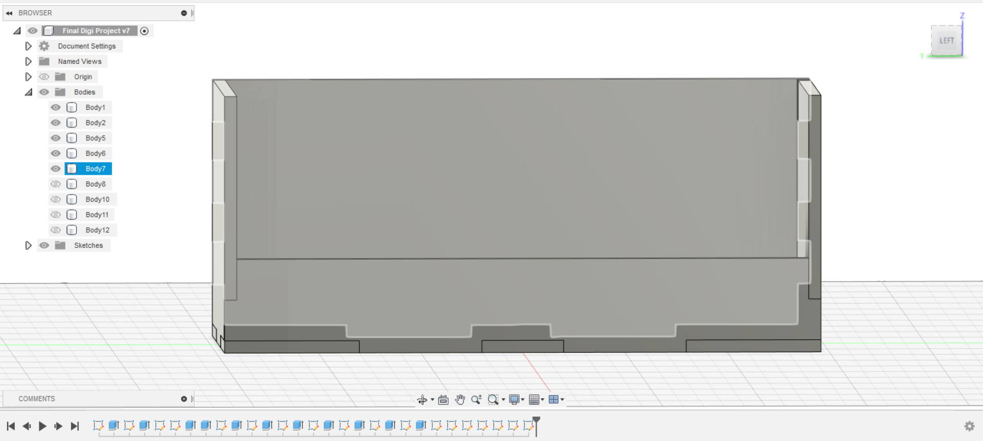Activate the Final Digi Project component radio button
The height and width of the screenshot is (441, 983).
pyautogui.click(x=144, y=31)
